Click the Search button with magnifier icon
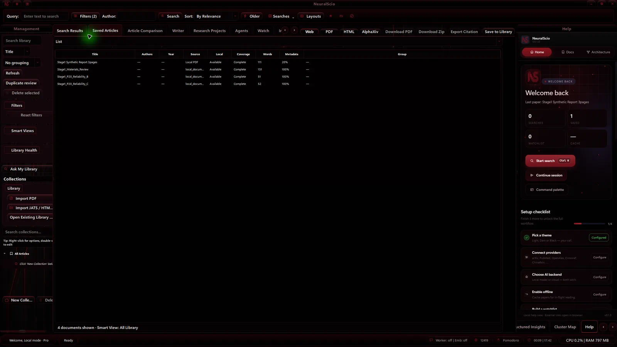Image resolution: width=617 pixels, height=347 pixels. pyautogui.click(x=170, y=16)
